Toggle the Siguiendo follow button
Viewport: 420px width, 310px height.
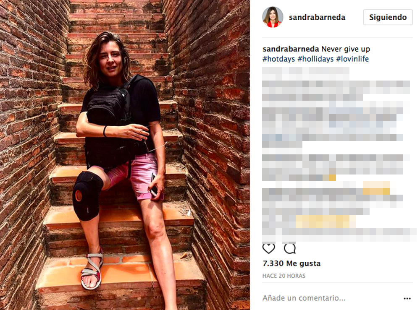[388, 17]
